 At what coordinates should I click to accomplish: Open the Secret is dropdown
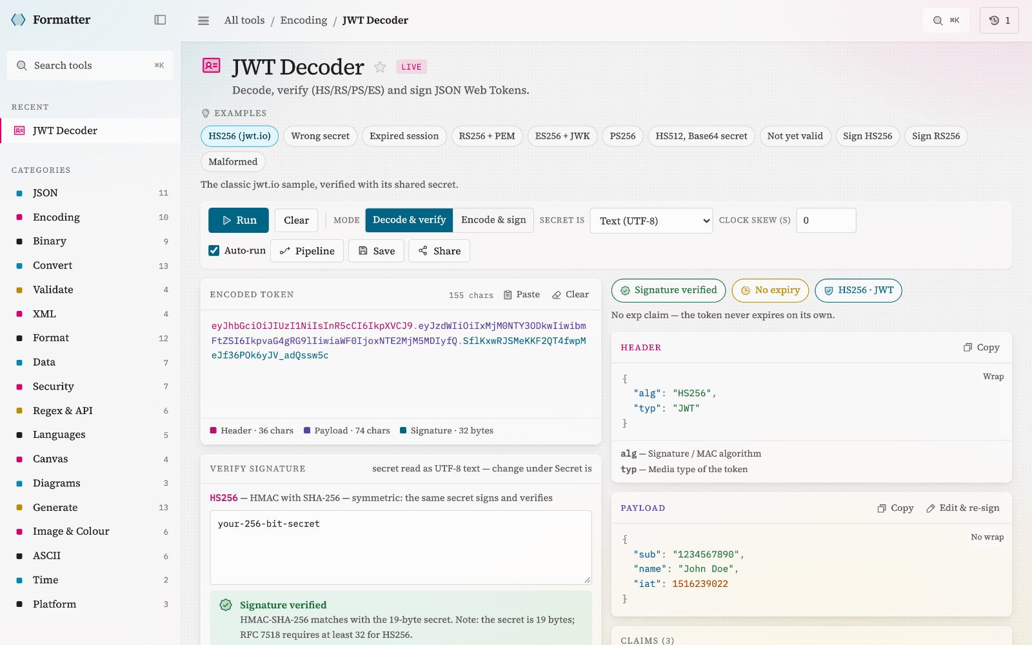point(651,221)
